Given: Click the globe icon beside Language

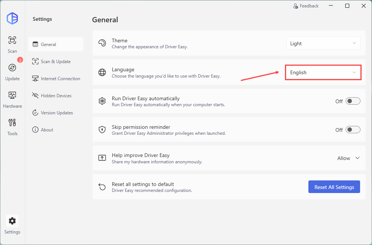Looking at the screenshot, I should pos(102,72).
